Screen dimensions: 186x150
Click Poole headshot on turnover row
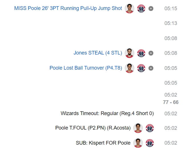click(130, 68)
